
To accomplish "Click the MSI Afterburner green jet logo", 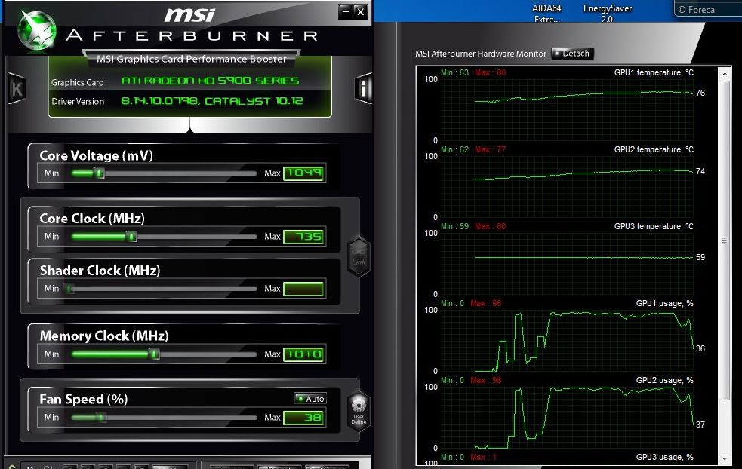I will (36, 30).
